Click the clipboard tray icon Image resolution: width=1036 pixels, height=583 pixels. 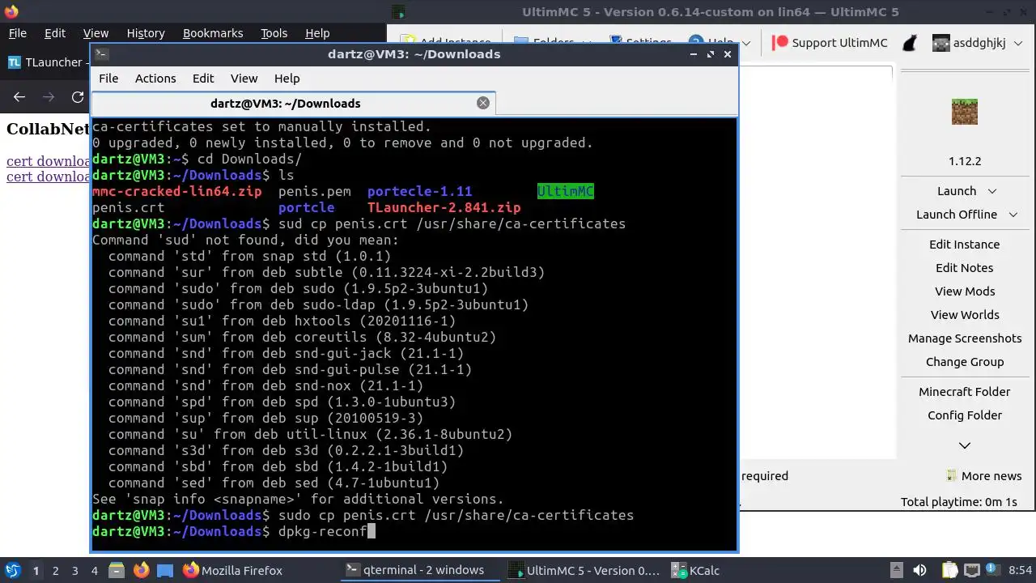point(949,571)
